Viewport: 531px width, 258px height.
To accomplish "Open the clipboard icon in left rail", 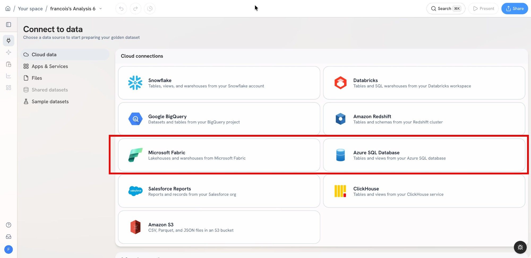I will (x=8, y=64).
